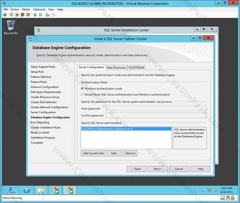Open the Recycle Bin desktop icon

[x=11, y=27]
